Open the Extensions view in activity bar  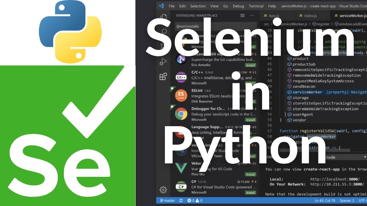click(163, 76)
